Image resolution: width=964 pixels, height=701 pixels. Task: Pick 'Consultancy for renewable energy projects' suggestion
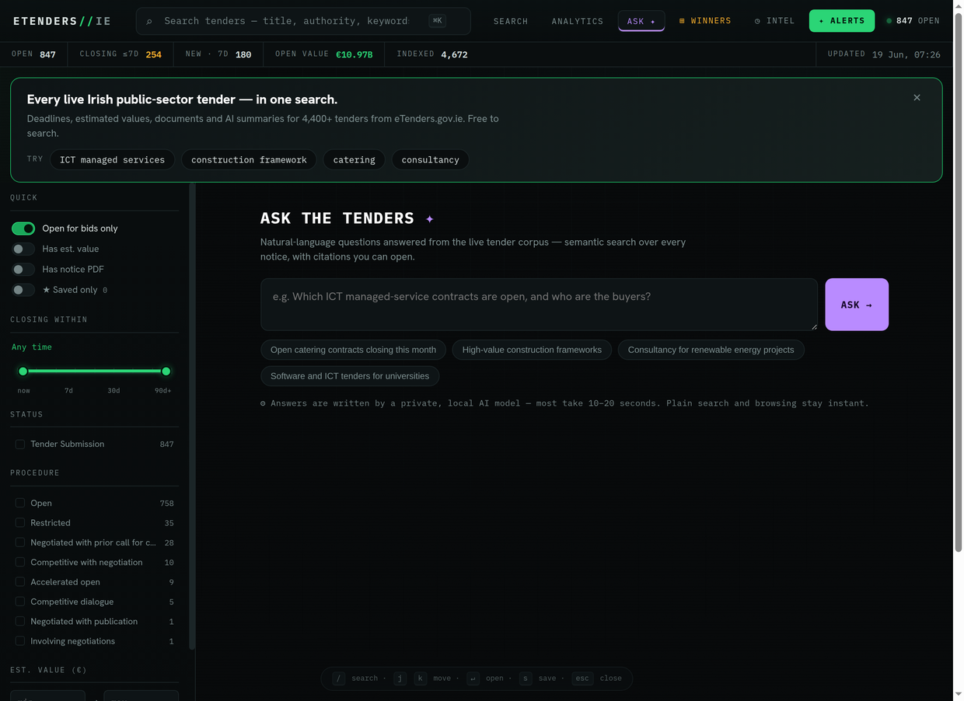point(711,350)
